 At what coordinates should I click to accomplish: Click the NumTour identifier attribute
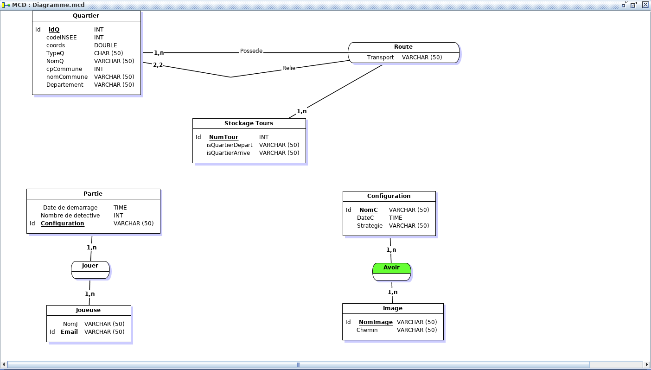click(223, 137)
